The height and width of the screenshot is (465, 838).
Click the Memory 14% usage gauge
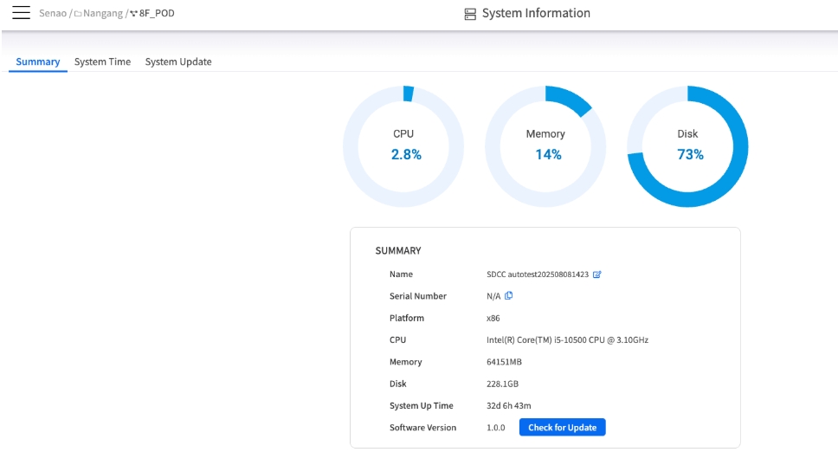click(x=545, y=146)
